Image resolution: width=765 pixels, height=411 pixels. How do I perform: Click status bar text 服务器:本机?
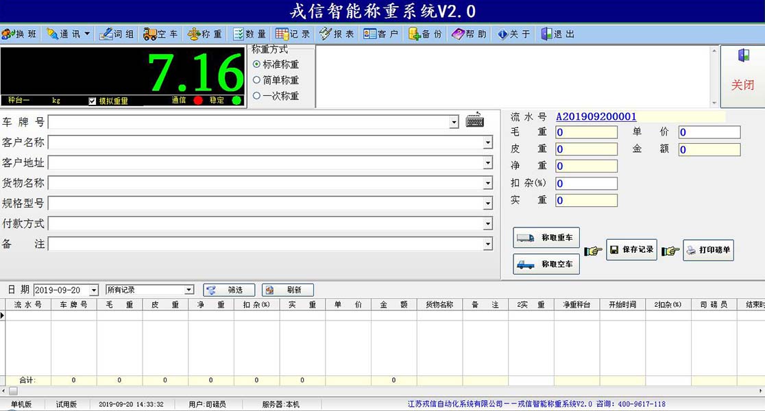[x=281, y=404]
